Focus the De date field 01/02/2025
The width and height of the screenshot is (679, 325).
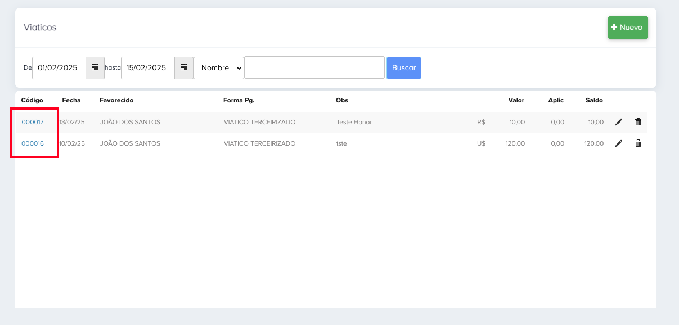[59, 67]
